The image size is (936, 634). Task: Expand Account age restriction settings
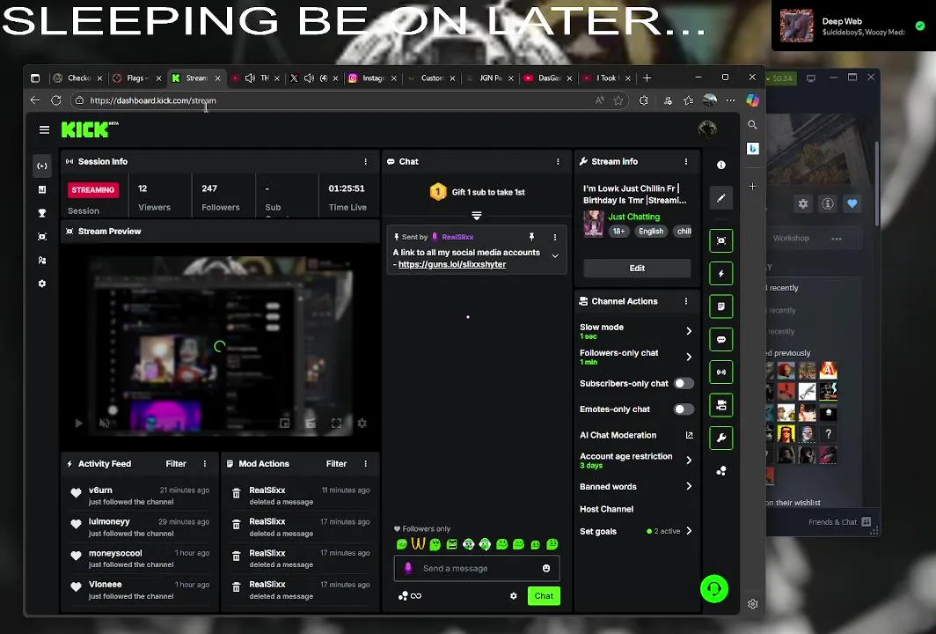[x=636, y=461]
